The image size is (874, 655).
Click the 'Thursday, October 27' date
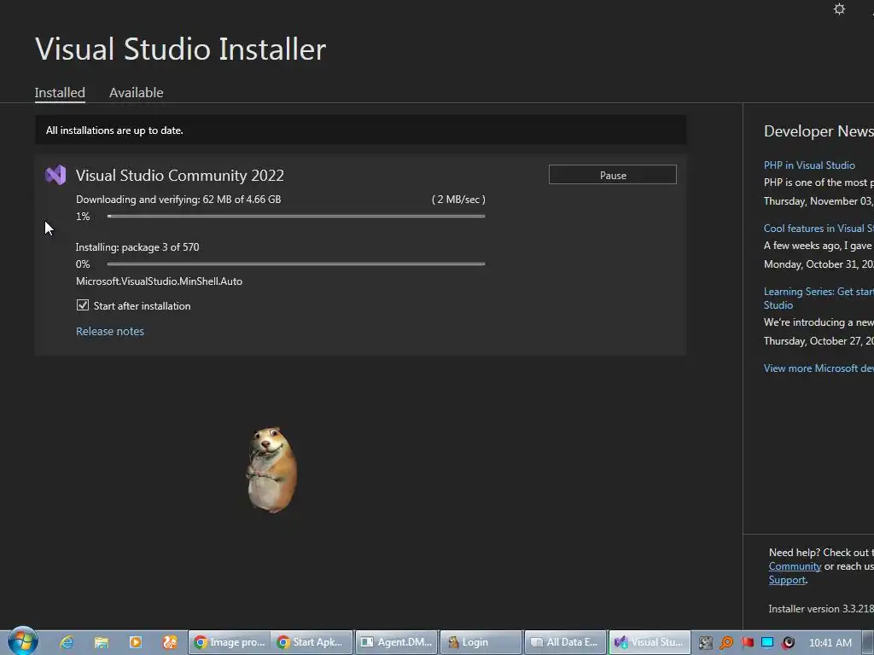[x=819, y=341]
